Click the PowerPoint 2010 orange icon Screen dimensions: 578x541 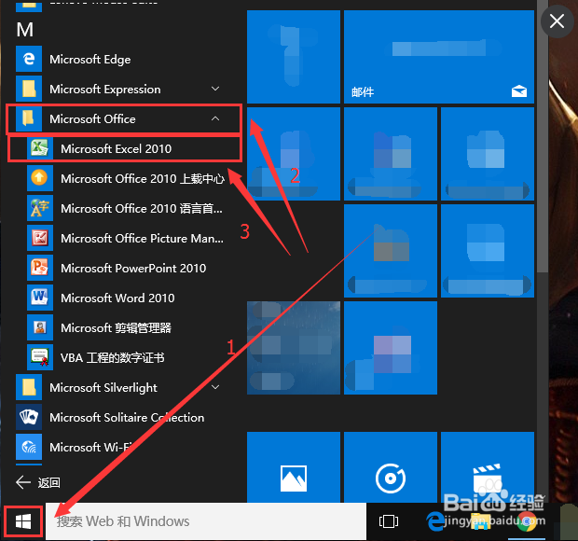coord(40,268)
